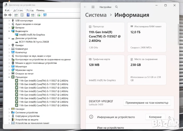Click the Аудио входове и изходи speaker icon
The image size is (183, 131).
click(13, 24)
